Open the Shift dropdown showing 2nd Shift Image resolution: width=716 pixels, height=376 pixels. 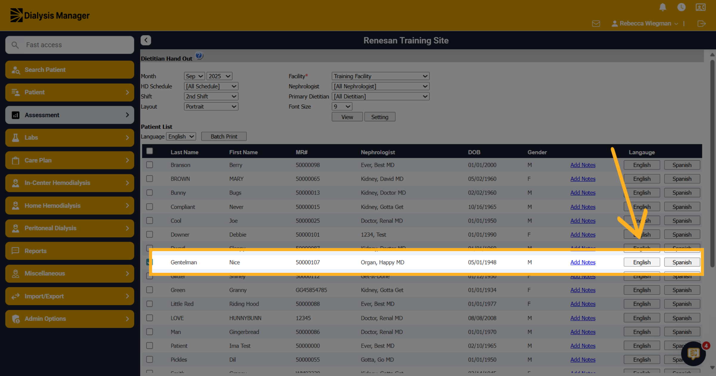(x=211, y=97)
